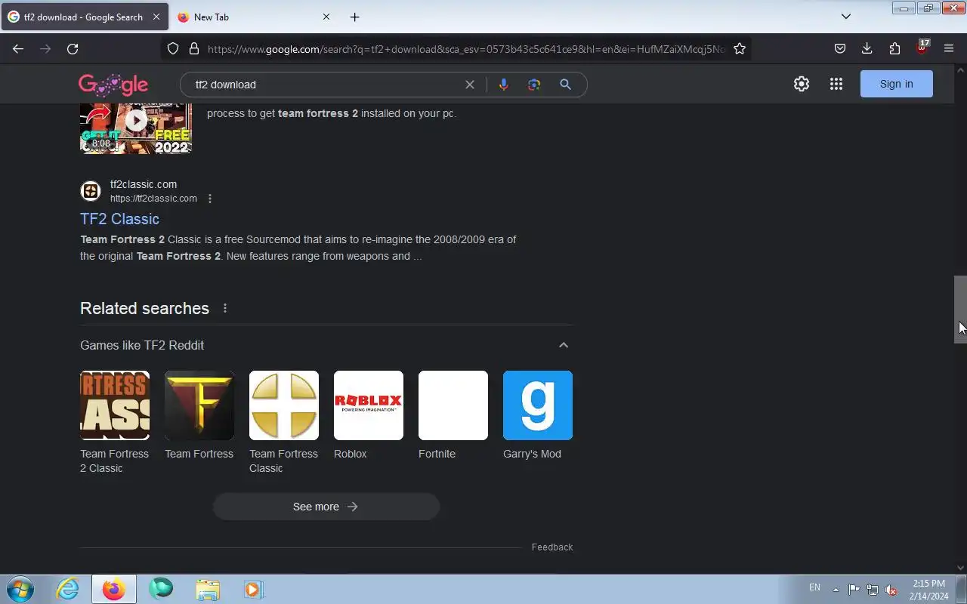Viewport: 967px width, 604px height.
Task: Click the https://tf2classic.com URL text
Action: [x=153, y=199]
